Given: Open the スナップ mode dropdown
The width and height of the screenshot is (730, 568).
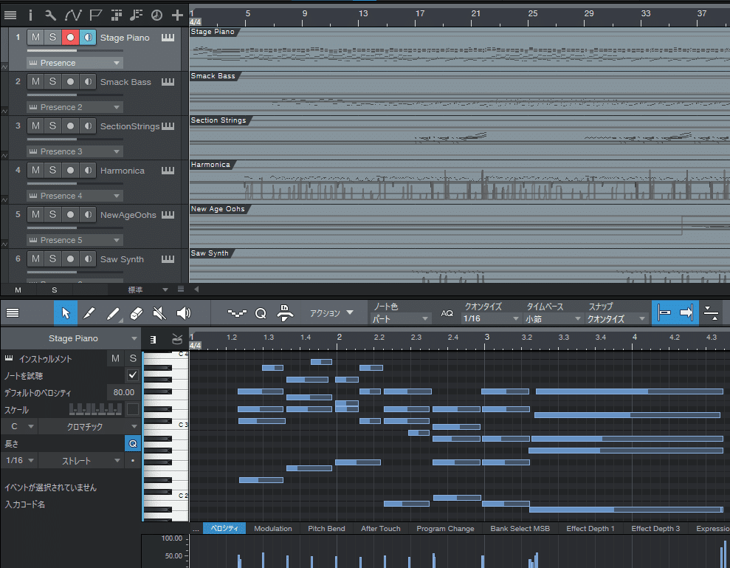Looking at the screenshot, I should tap(615, 318).
